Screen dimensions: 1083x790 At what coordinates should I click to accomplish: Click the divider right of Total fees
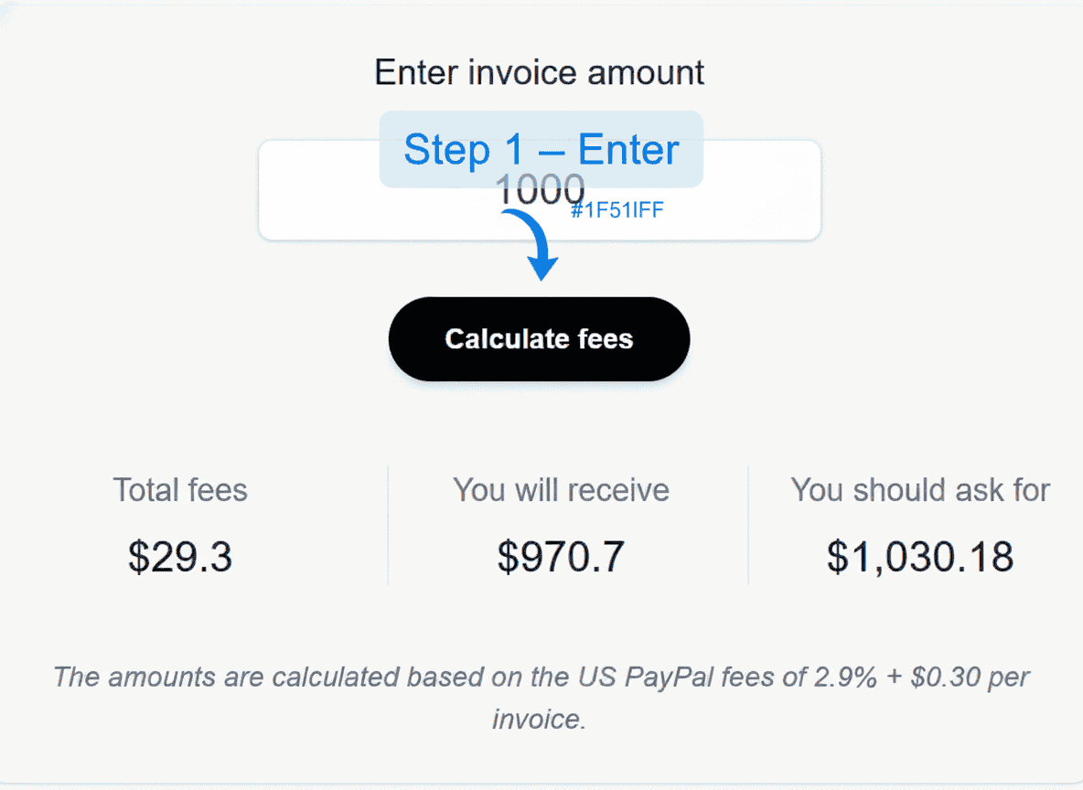point(388,525)
